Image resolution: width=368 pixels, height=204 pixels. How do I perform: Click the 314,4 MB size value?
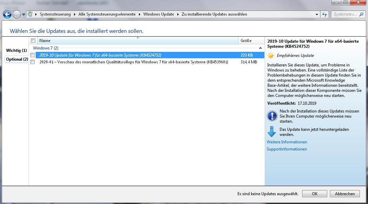point(249,62)
